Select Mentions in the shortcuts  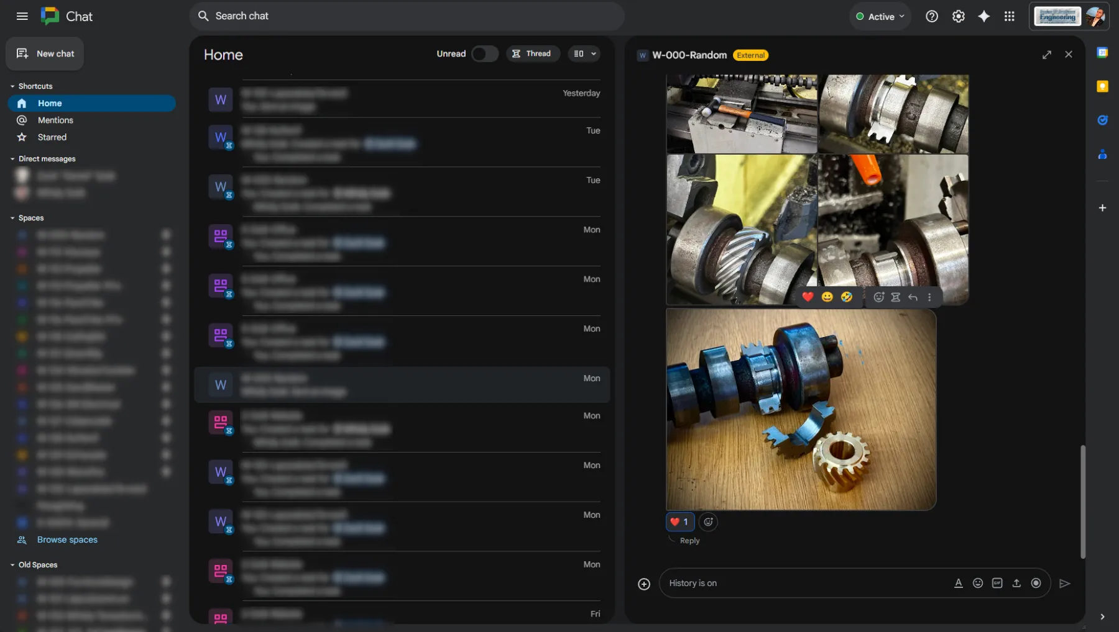click(x=55, y=120)
